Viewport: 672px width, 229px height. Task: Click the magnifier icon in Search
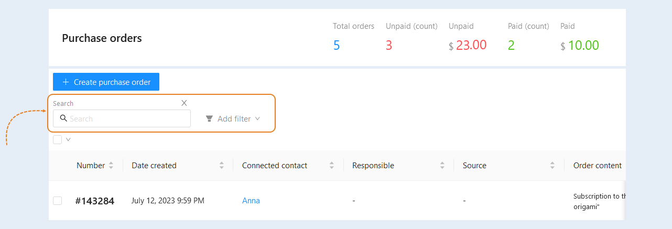[63, 118]
